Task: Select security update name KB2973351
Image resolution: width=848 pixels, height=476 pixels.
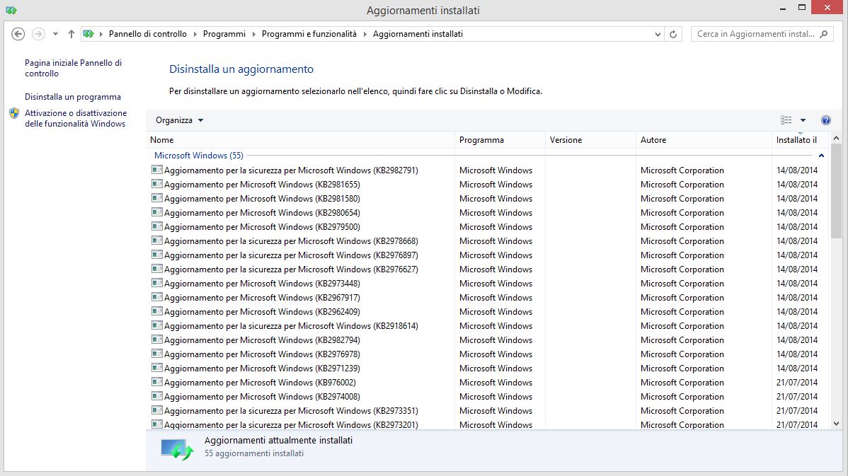Action: pos(291,411)
